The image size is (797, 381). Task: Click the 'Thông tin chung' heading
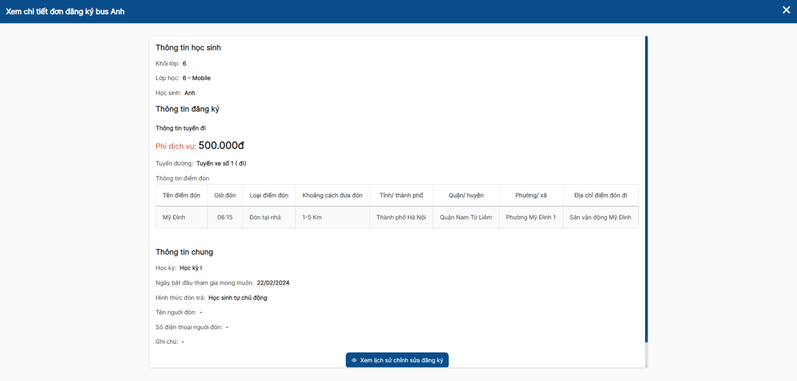pyautogui.click(x=184, y=252)
